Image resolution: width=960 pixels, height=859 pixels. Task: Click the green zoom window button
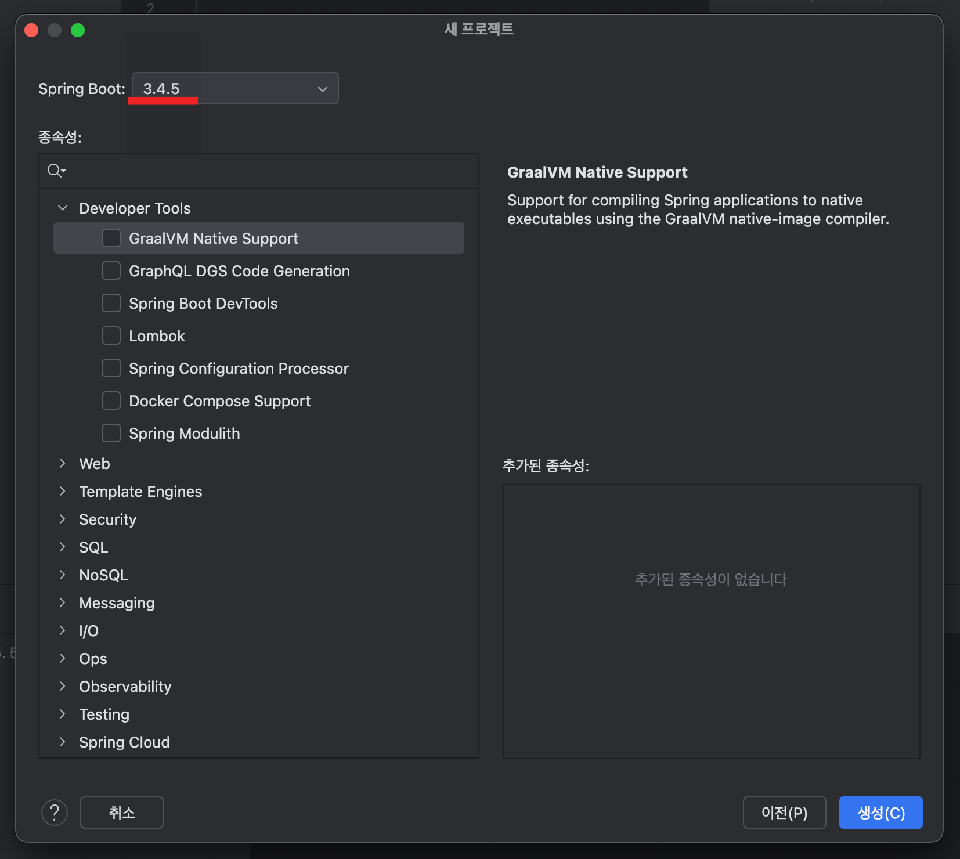(78, 30)
